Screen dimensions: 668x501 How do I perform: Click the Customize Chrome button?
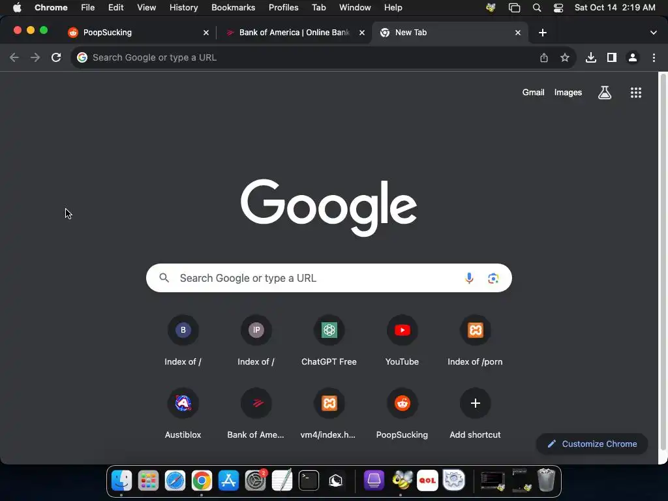[592, 444]
